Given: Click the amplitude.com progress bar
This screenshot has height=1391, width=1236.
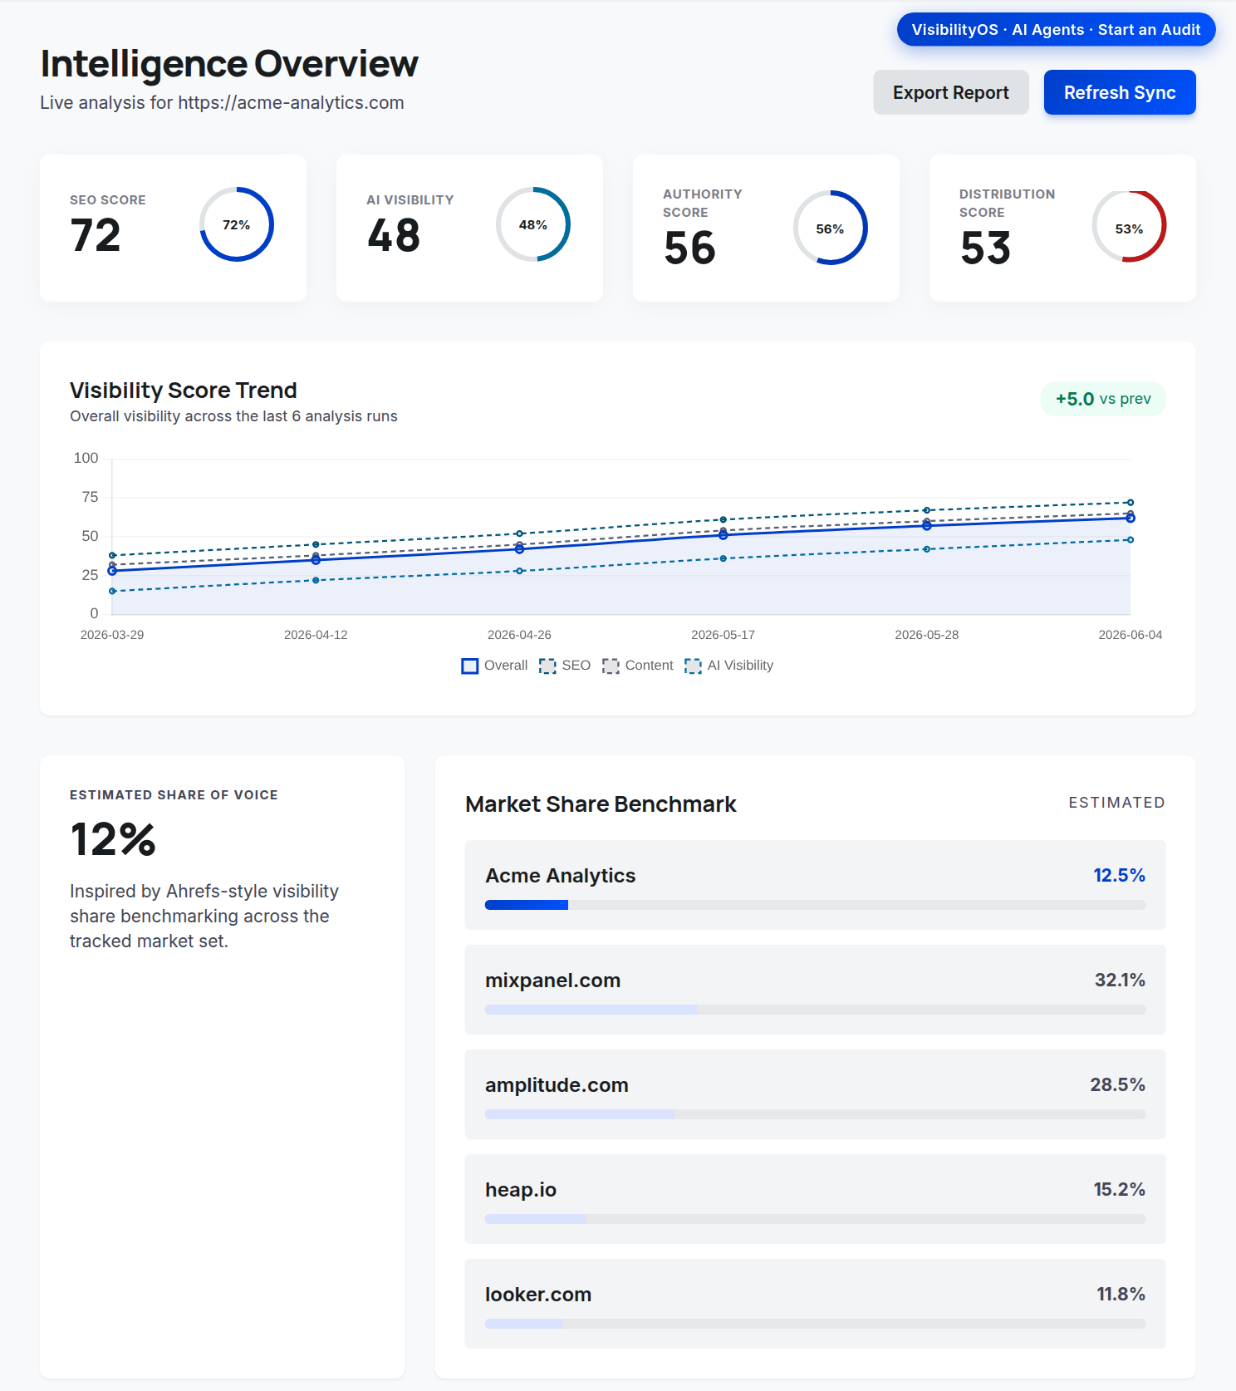Looking at the screenshot, I should pos(816,1114).
